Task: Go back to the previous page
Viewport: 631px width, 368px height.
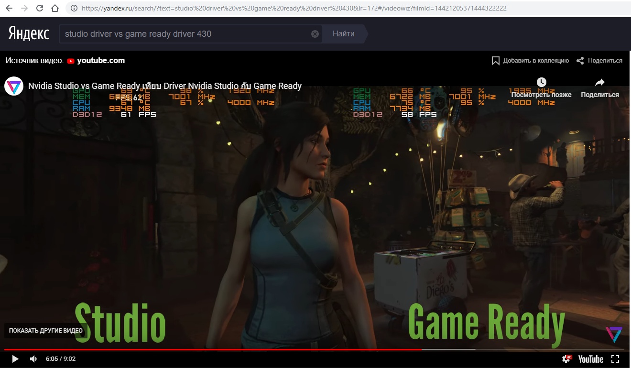Action: [9, 8]
